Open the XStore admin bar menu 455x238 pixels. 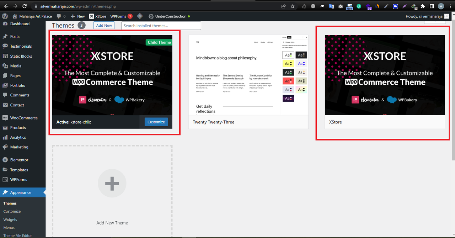pyautogui.click(x=97, y=16)
